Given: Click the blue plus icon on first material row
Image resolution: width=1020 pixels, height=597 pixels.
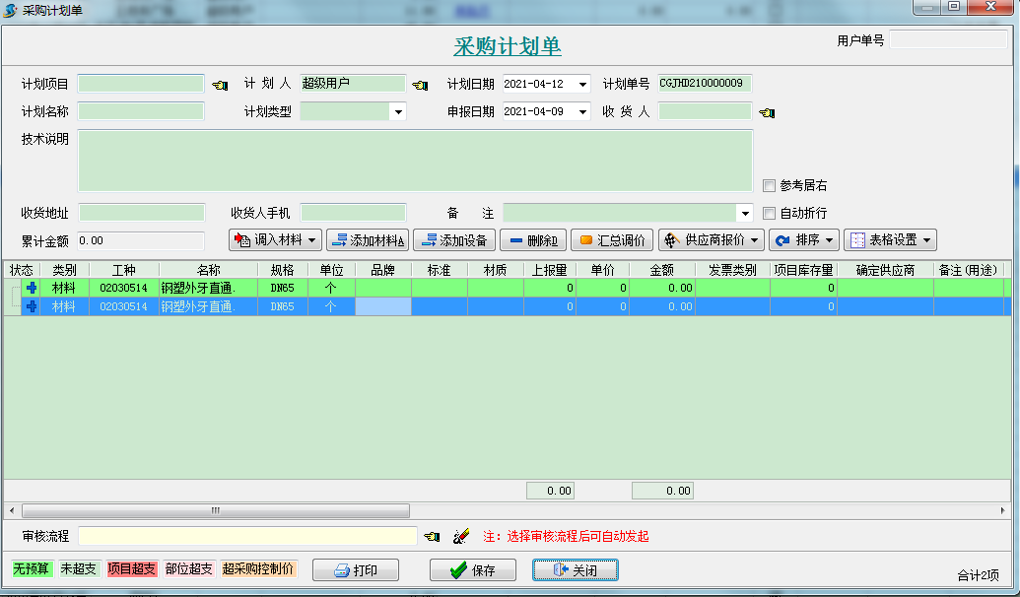Looking at the screenshot, I should click(30, 289).
